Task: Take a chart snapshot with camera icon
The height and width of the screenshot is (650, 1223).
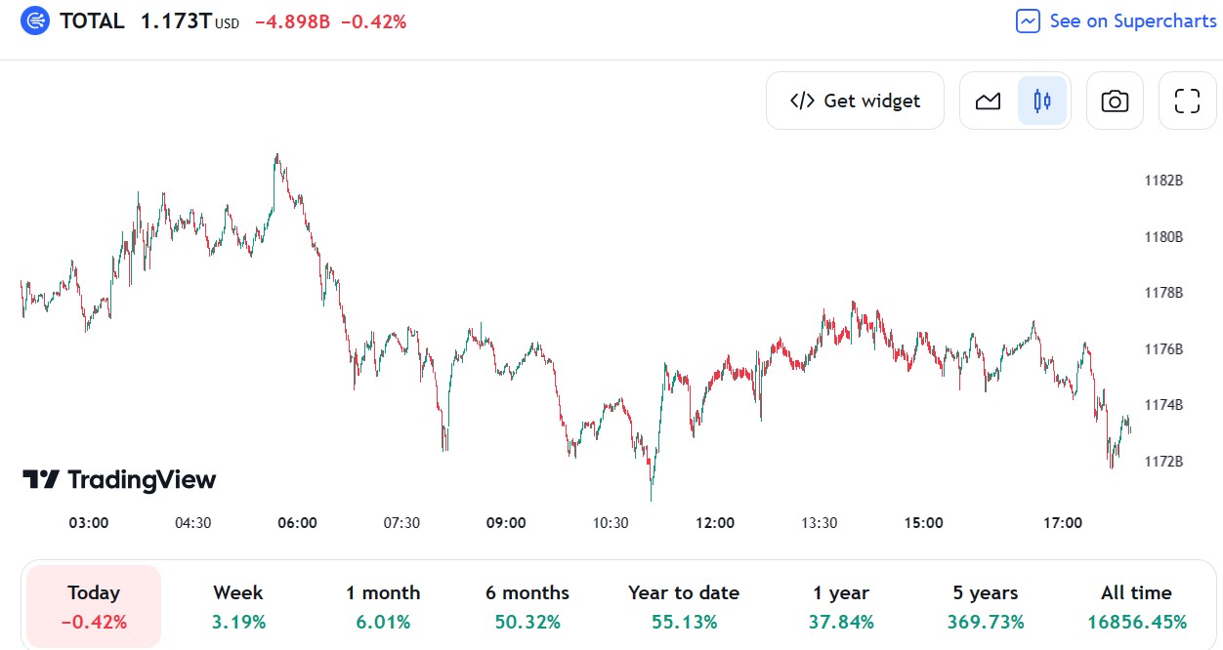Action: pyautogui.click(x=1115, y=101)
